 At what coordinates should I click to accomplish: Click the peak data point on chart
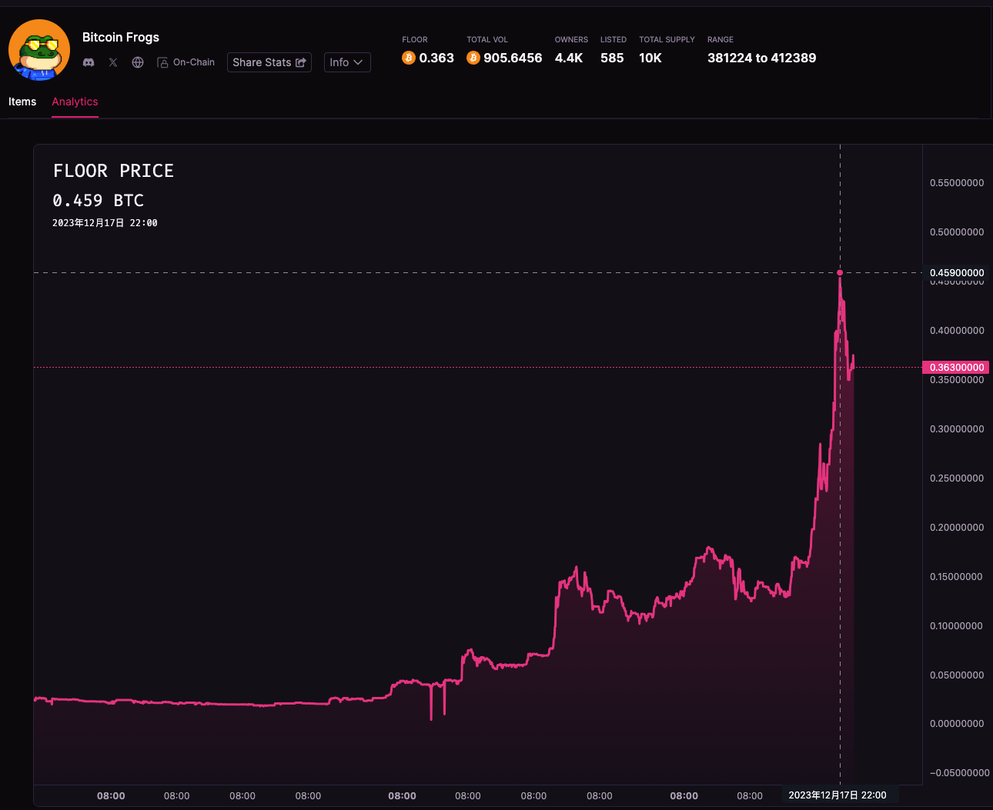[840, 272]
